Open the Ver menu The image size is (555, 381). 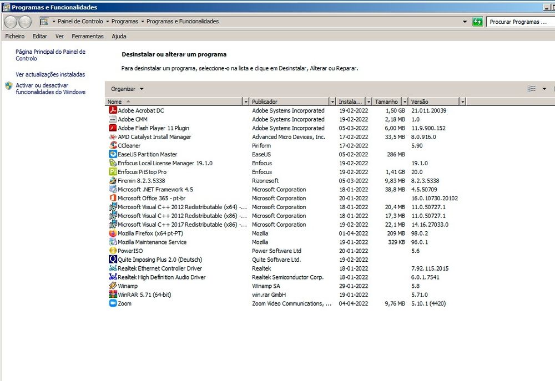(x=59, y=36)
